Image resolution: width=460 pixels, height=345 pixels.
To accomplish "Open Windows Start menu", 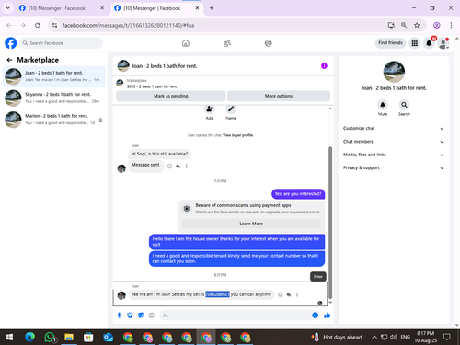I will coord(9,338).
